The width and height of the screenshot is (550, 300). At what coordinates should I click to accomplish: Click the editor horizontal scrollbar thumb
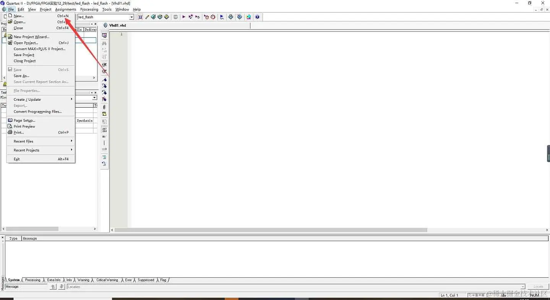coord(271,230)
